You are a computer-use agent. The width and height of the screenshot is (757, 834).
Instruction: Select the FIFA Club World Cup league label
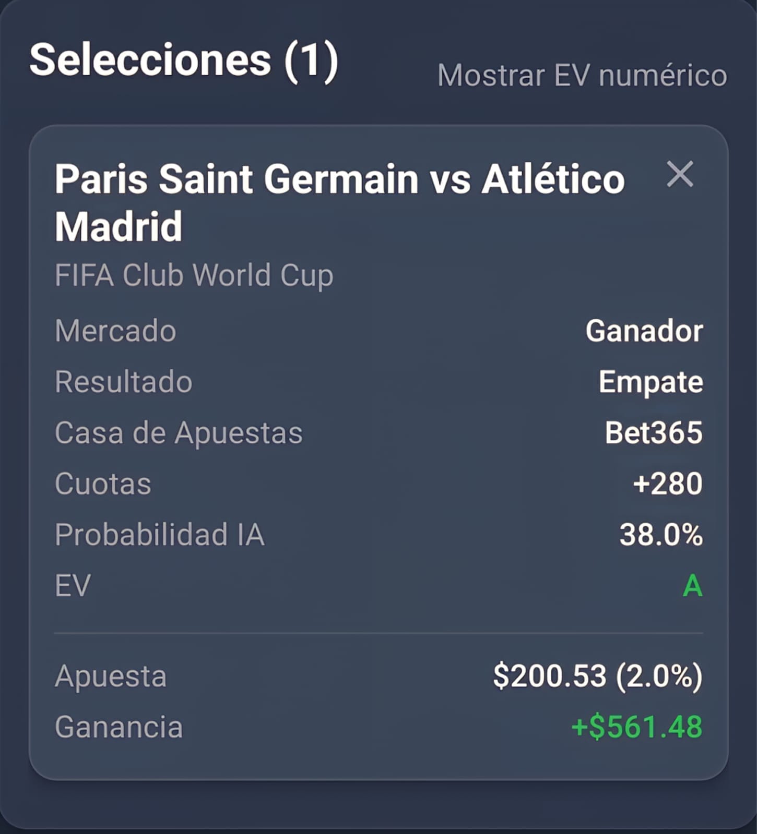point(194,275)
